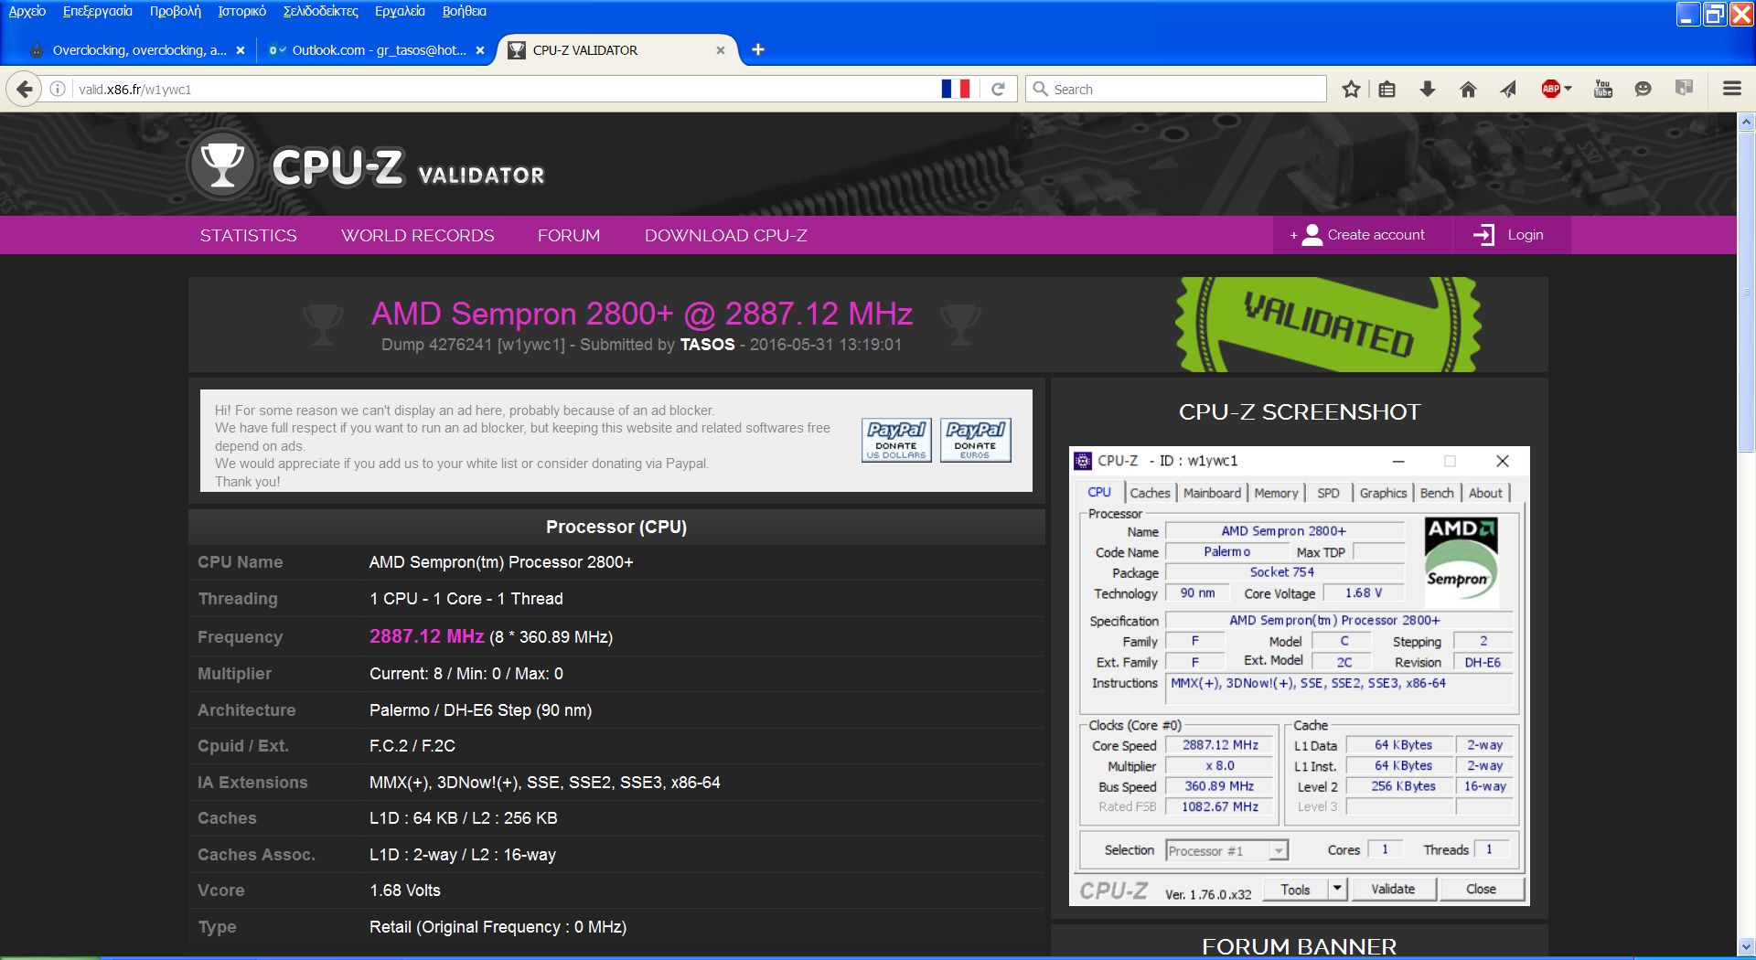Open a new tab with plus button
The image size is (1756, 960).
[757, 49]
